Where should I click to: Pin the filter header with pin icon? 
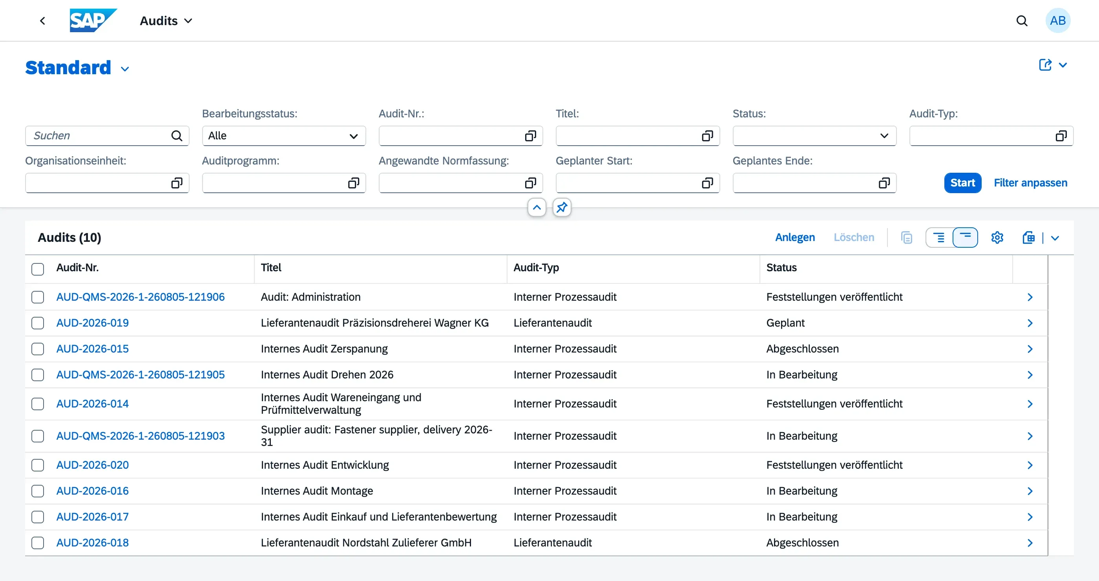(x=562, y=208)
